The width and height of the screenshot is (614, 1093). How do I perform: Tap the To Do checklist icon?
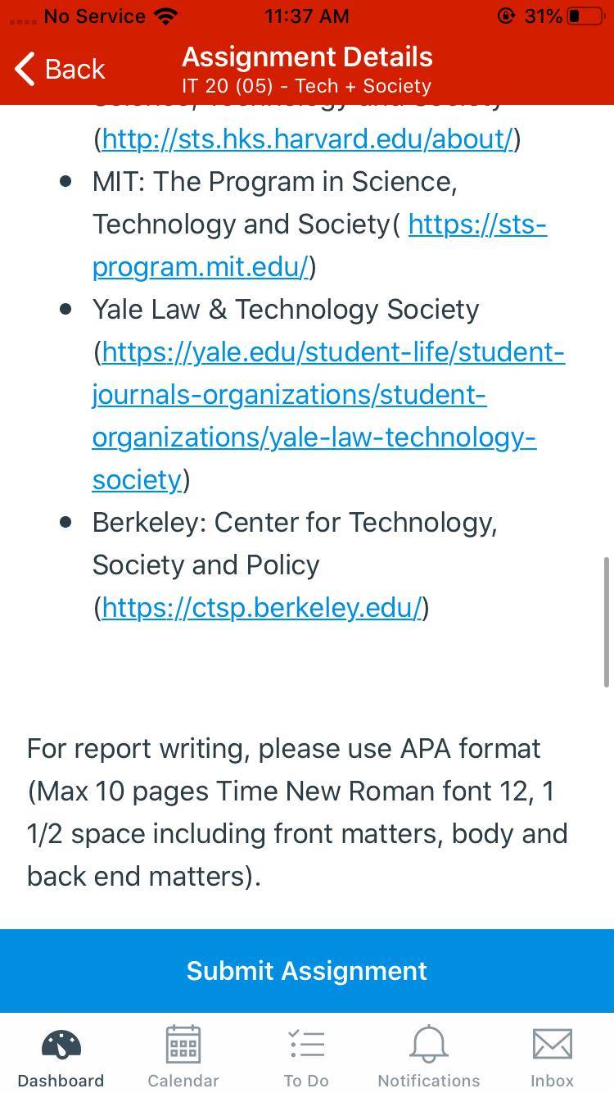click(306, 1044)
